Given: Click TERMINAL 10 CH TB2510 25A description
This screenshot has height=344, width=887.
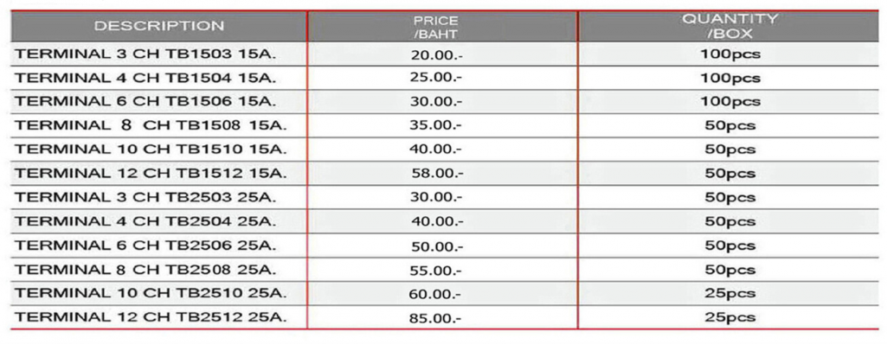Looking at the screenshot, I should click(x=151, y=294).
